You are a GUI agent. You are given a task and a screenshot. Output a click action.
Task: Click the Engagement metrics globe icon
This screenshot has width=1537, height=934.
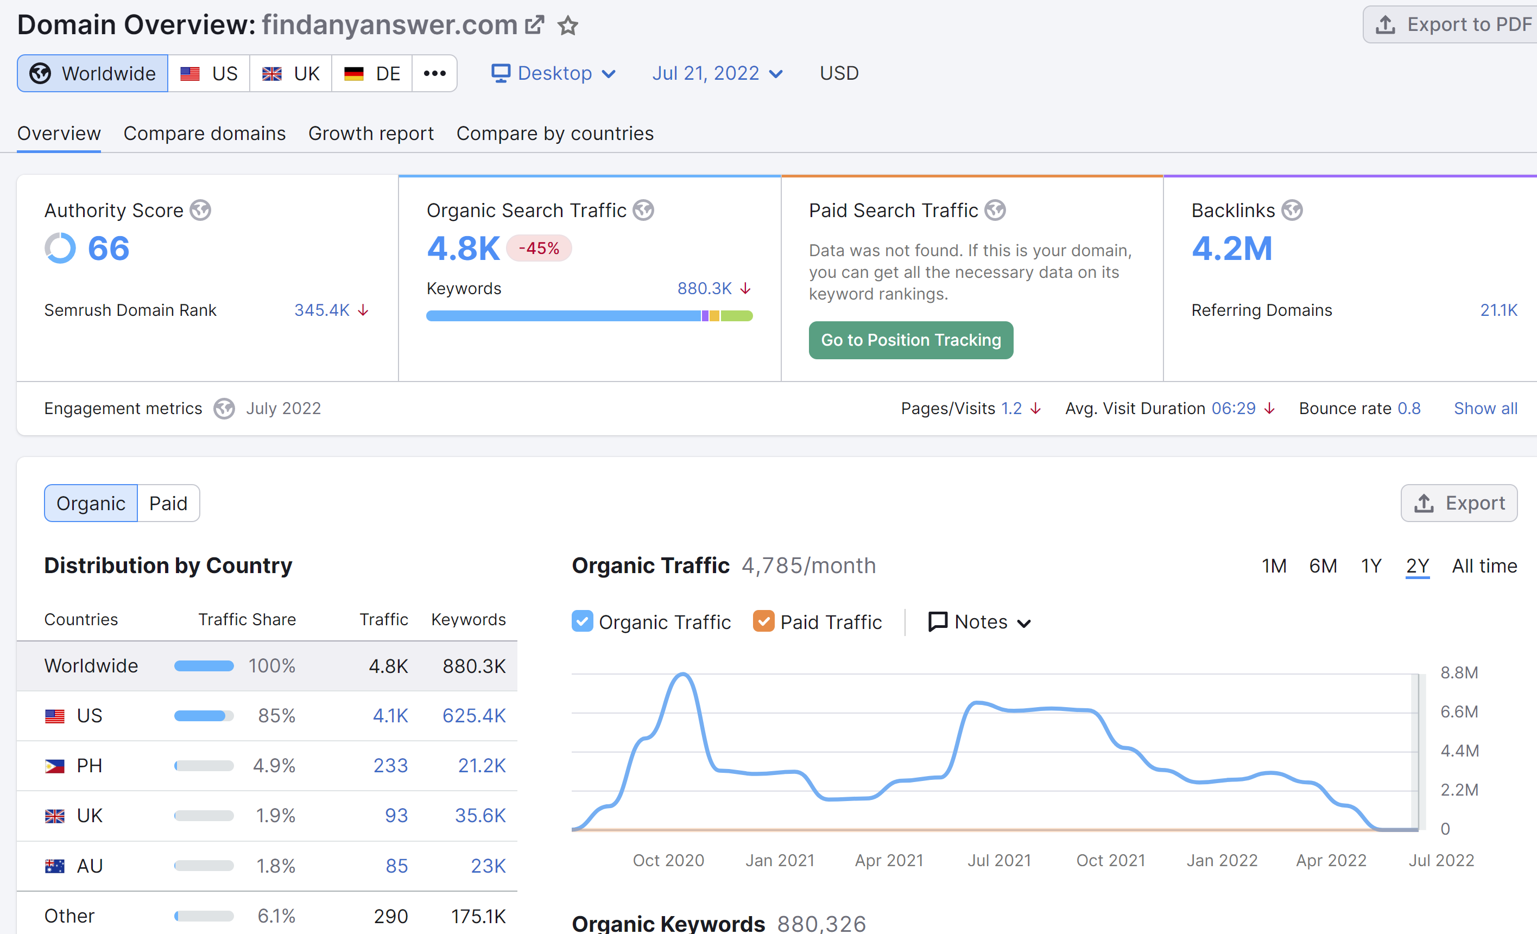click(x=224, y=409)
